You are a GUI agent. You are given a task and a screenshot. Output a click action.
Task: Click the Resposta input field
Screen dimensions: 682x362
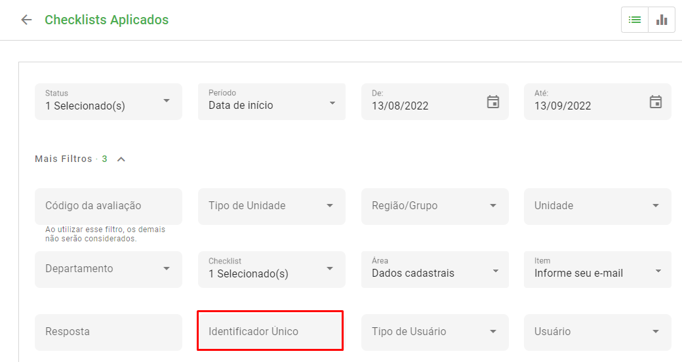108,332
